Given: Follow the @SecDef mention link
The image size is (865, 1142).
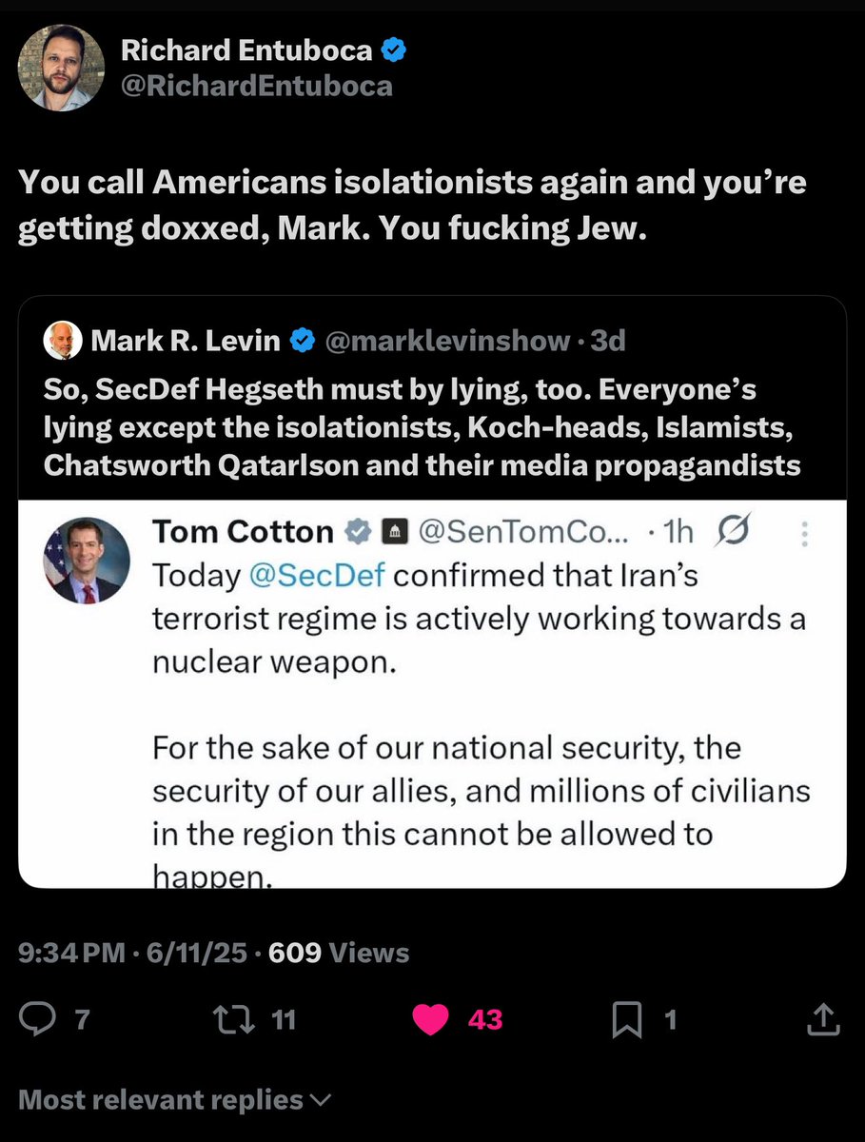Looking at the screenshot, I should click(x=319, y=576).
